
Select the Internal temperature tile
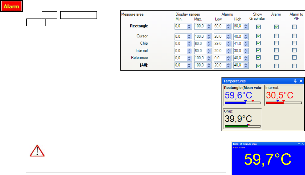pos(284,95)
